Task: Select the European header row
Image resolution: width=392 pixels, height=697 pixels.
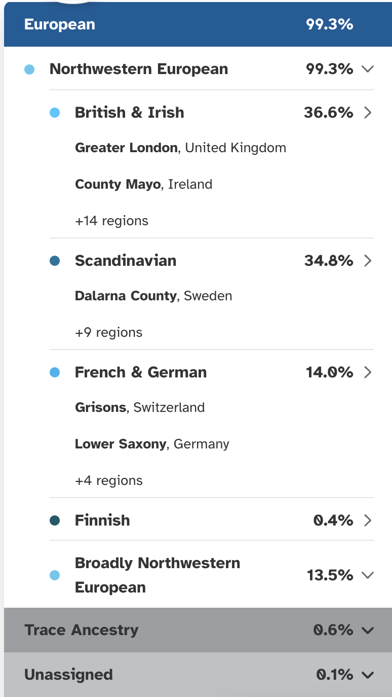Action: 198,24
